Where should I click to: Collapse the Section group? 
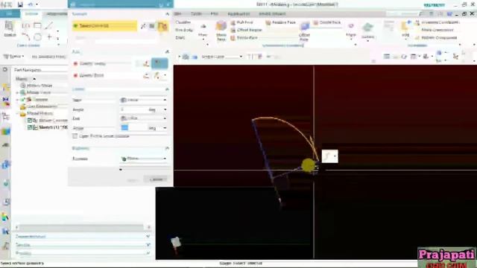[167, 14]
